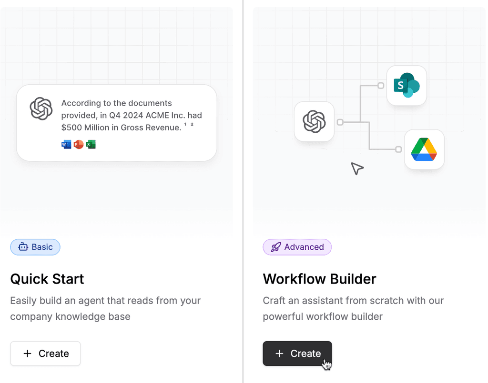488x383 pixels.
Task: Toggle the Advanced badge on Workflow Builder
Action: coord(297,247)
